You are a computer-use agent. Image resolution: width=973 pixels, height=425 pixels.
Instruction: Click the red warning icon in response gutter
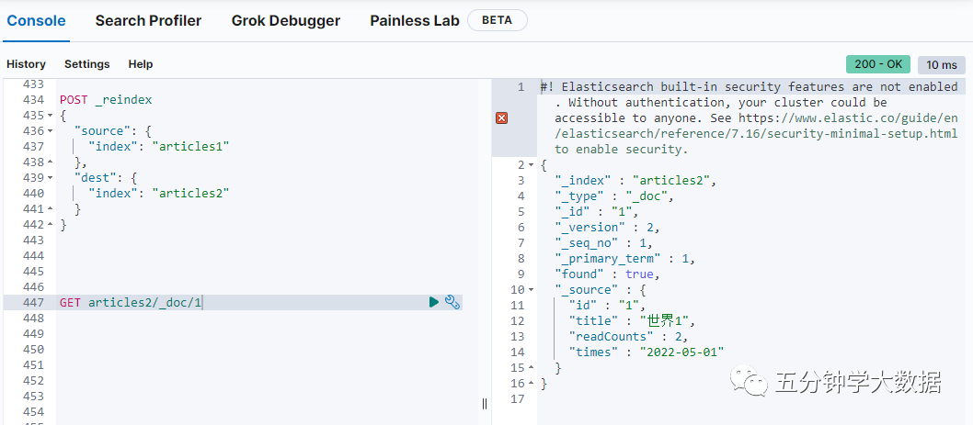pyautogui.click(x=501, y=117)
